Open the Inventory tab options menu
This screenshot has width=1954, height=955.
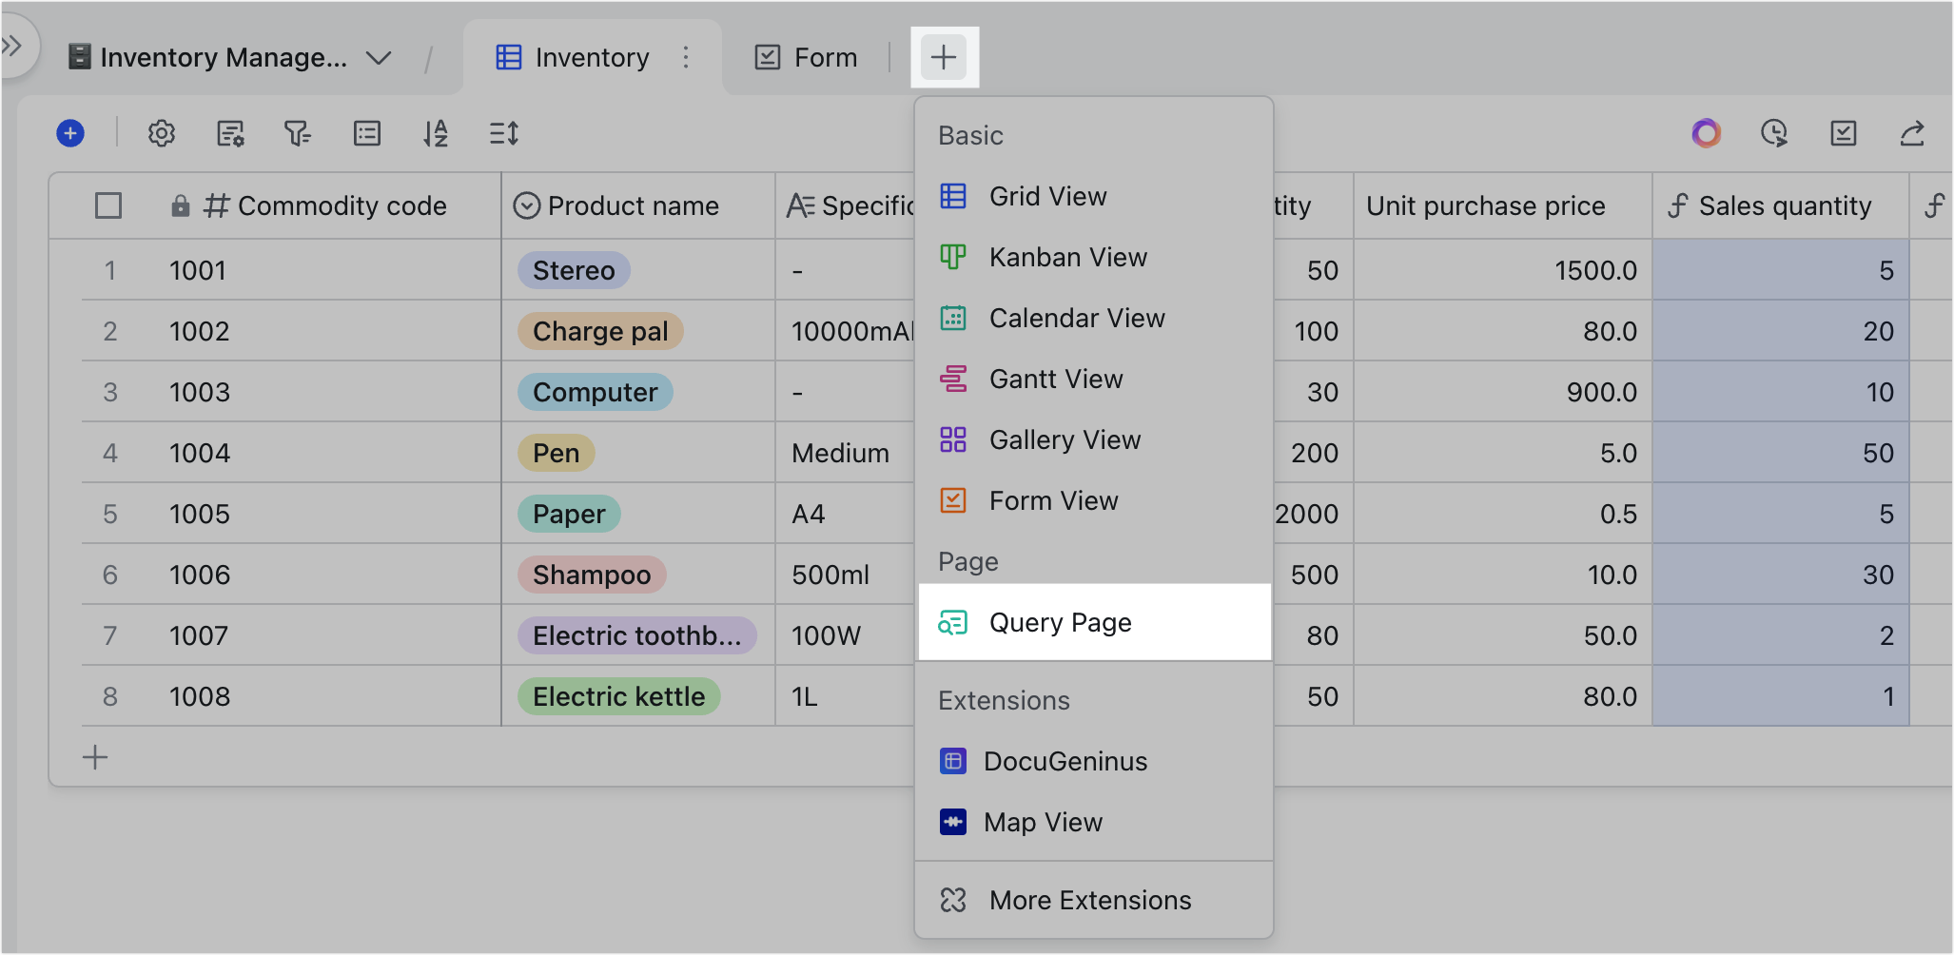pyautogui.click(x=686, y=58)
